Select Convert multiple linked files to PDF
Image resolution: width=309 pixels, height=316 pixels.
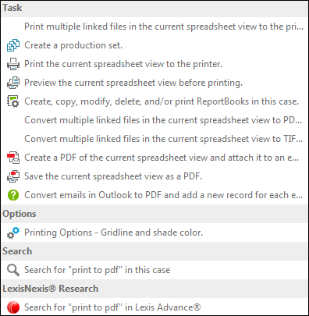coord(163,120)
